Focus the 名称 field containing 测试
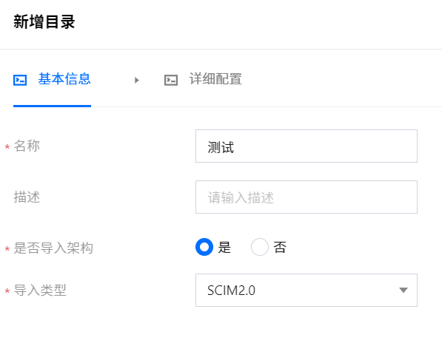The image size is (442, 346). click(x=307, y=146)
